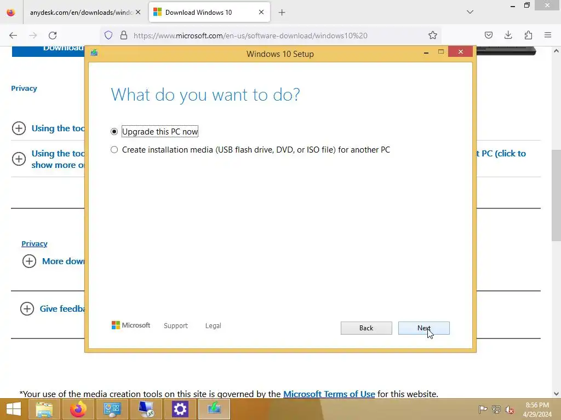Screen dimensions: 561x420
Task: Click the Microsoft logo in setup dialog
Action: click(131, 325)
